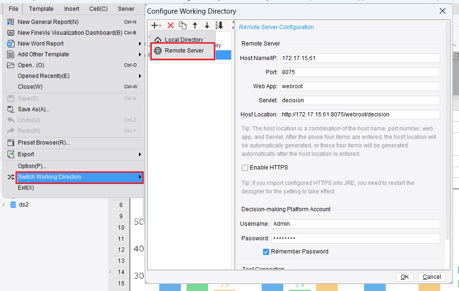Click the move up arrow icon
The height and width of the screenshot is (291, 459).
click(x=195, y=25)
